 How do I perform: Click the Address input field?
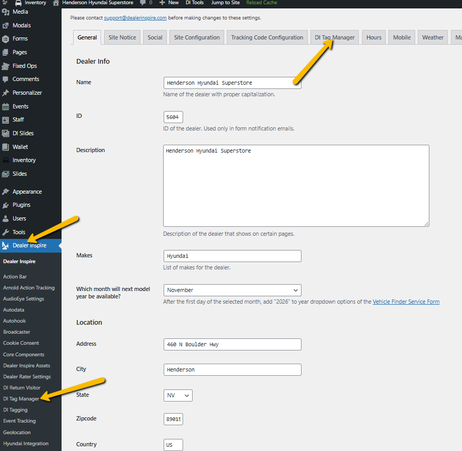[232, 344]
